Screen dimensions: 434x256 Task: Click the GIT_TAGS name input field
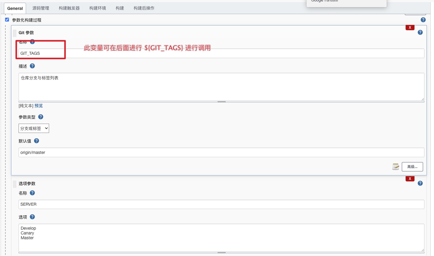[x=221, y=53]
